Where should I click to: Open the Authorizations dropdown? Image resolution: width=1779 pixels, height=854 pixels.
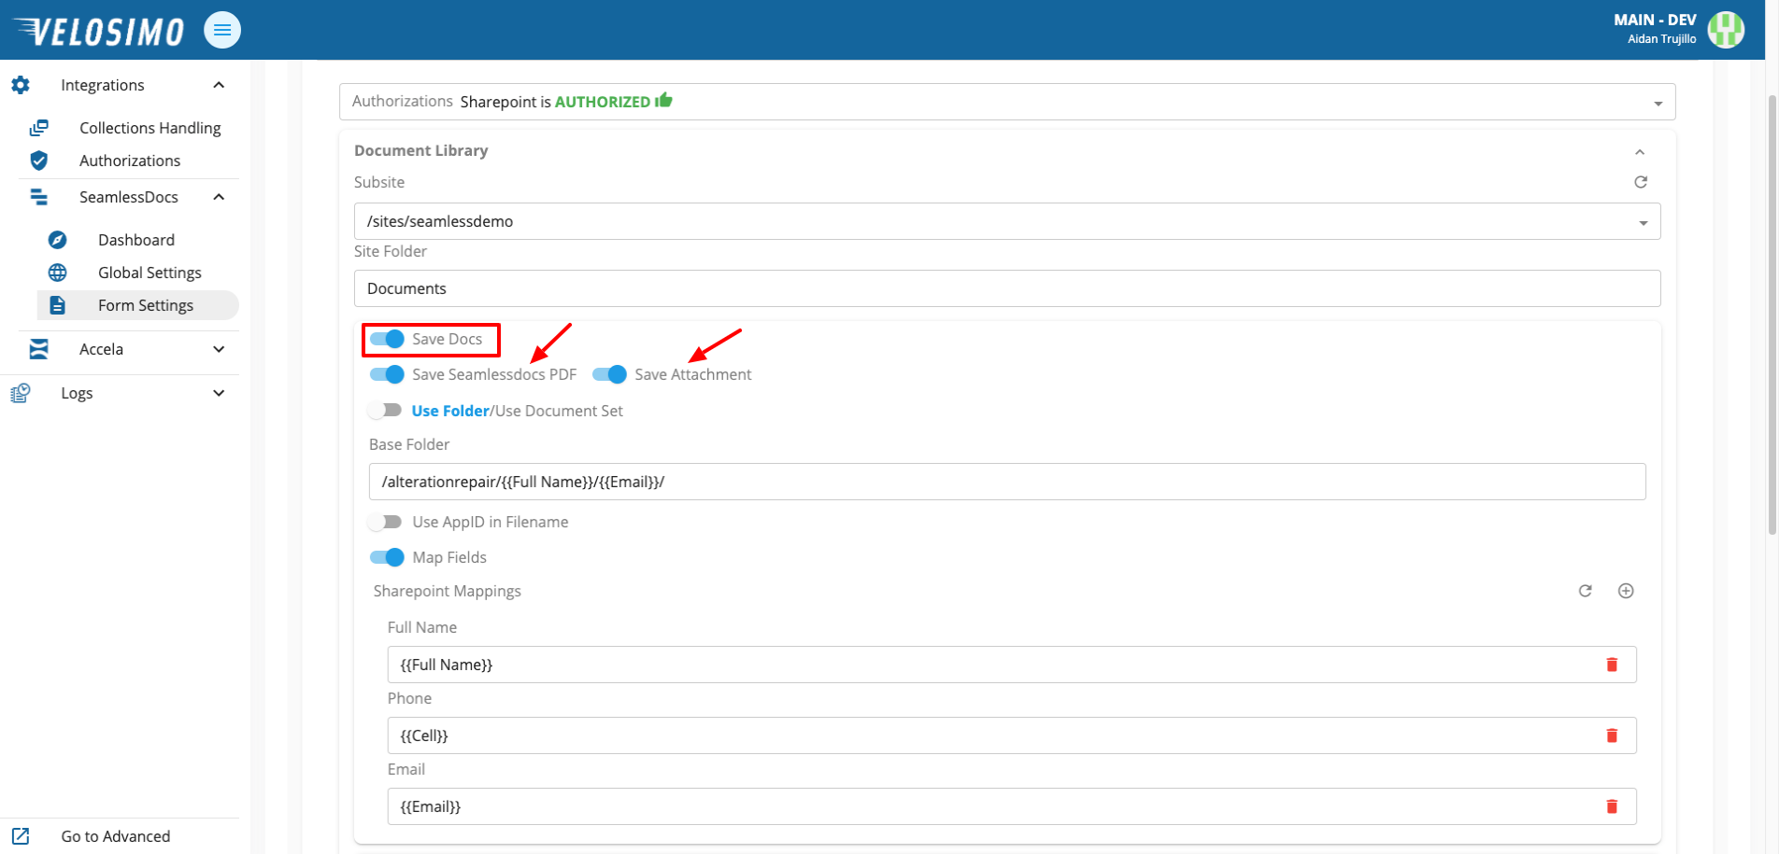tap(1658, 103)
